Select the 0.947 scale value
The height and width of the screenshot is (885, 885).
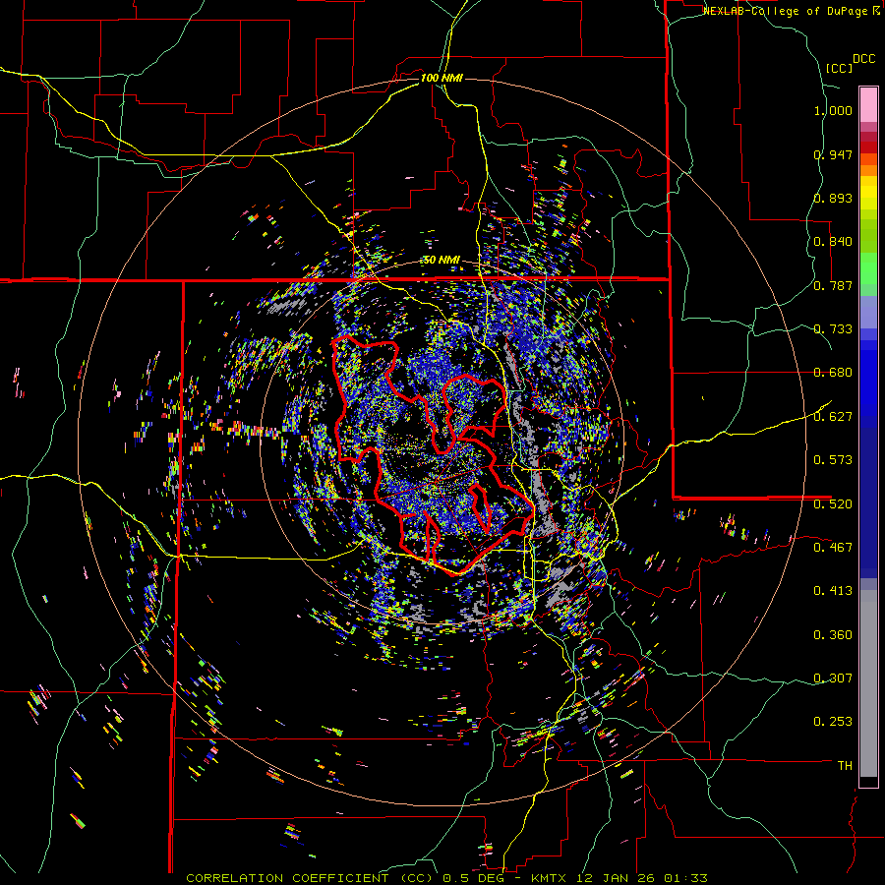coord(833,154)
